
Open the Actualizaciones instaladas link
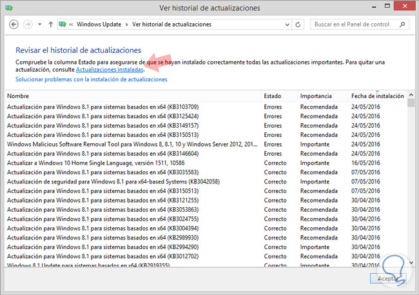[110, 70]
